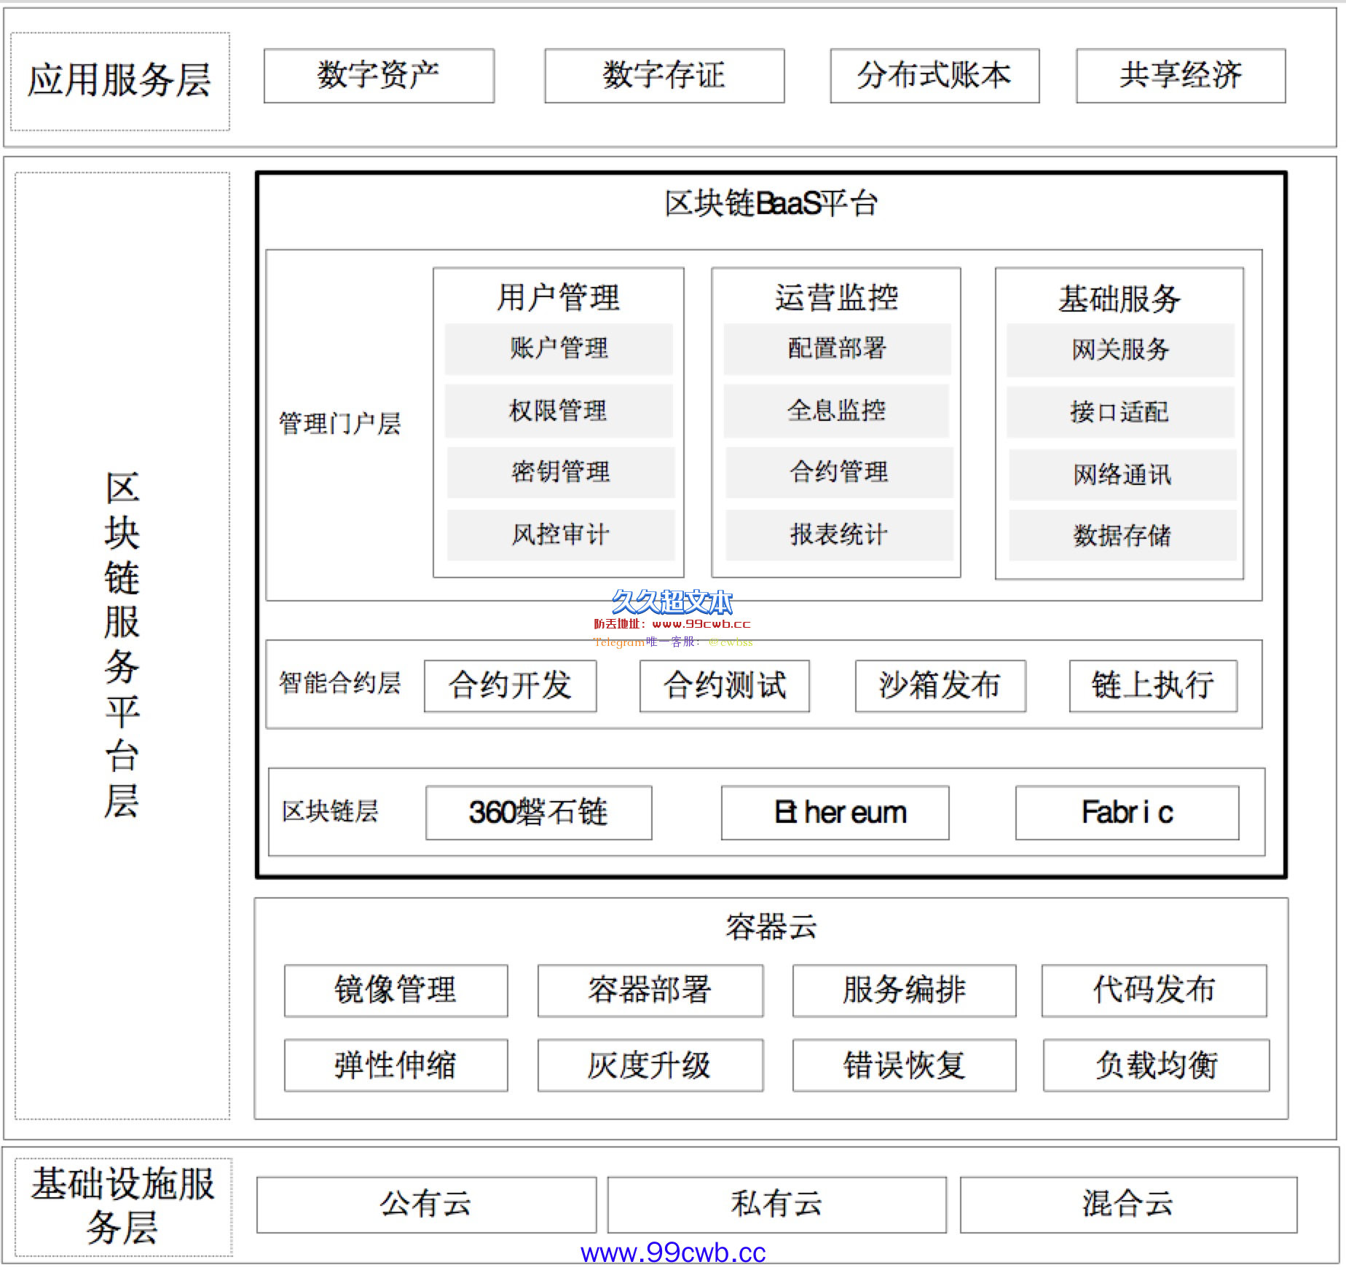Open the www.99cwb.cc link at bottom
Image resolution: width=1346 pixels, height=1270 pixels.
tap(673, 1253)
